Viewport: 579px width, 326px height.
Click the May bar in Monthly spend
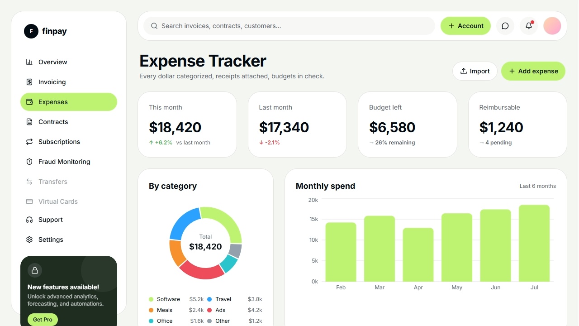point(457,247)
